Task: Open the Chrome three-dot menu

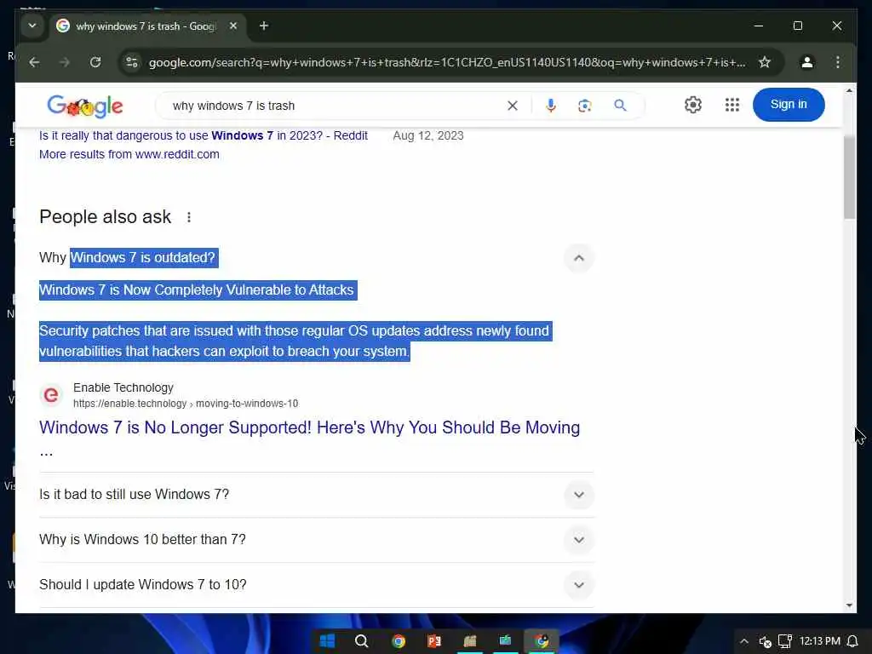Action: pyautogui.click(x=838, y=62)
